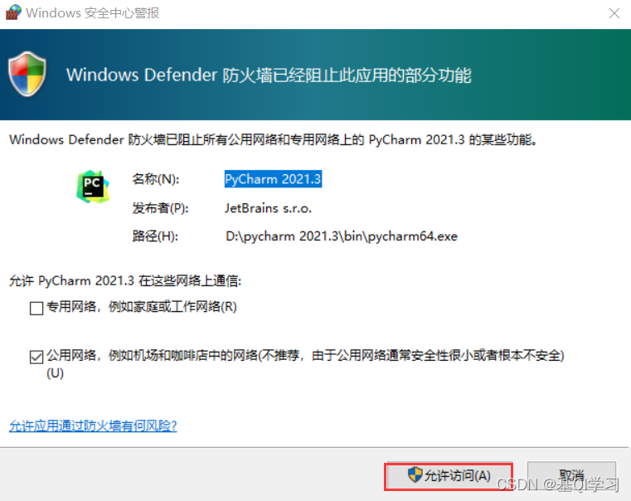Click the 'Windows 安全中心警报' title text
The width and height of the screenshot is (631, 501).
93,13
